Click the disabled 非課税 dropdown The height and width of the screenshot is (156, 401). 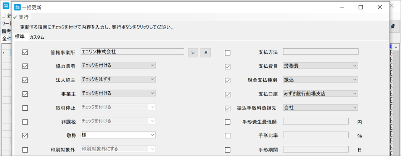[x=118, y=121]
